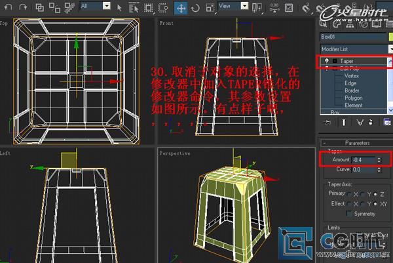The width and height of the screenshot is (393, 263).
Task: Click the Taper Amount value field
Action: pos(364,160)
